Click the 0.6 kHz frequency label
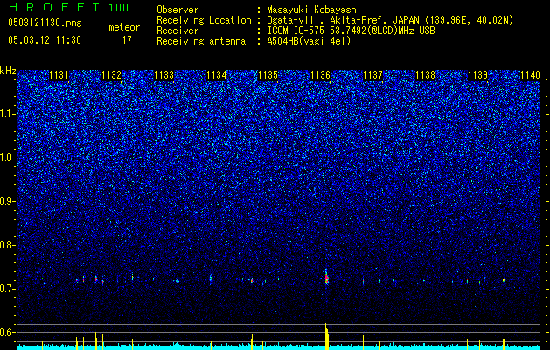This screenshot has height=350, width=550. 6,332
